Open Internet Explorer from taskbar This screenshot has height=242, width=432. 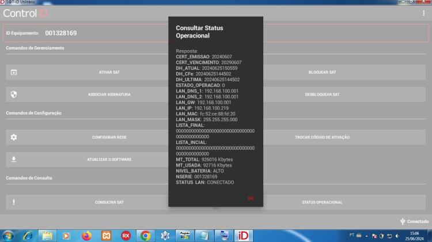click(28, 236)
